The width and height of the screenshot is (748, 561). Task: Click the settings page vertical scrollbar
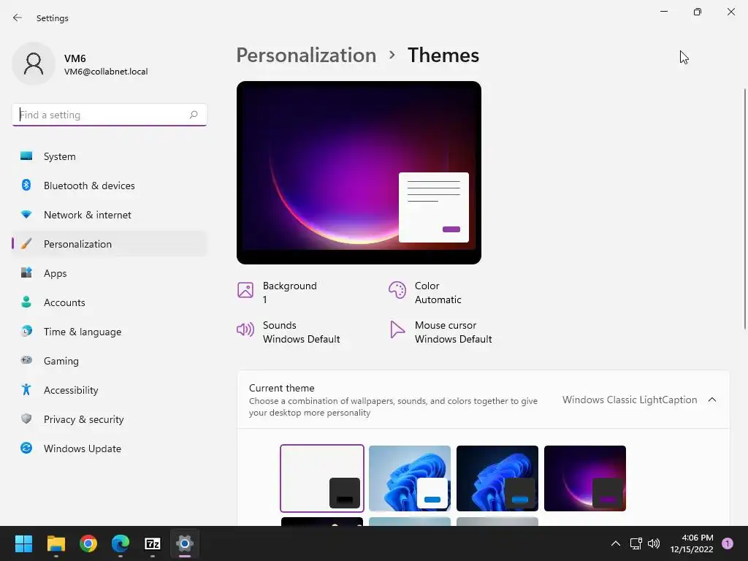(744, 209)
